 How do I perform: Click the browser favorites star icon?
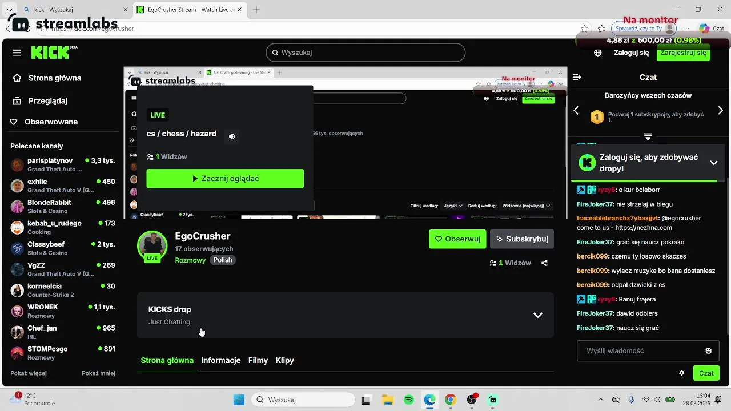[584, 29]
